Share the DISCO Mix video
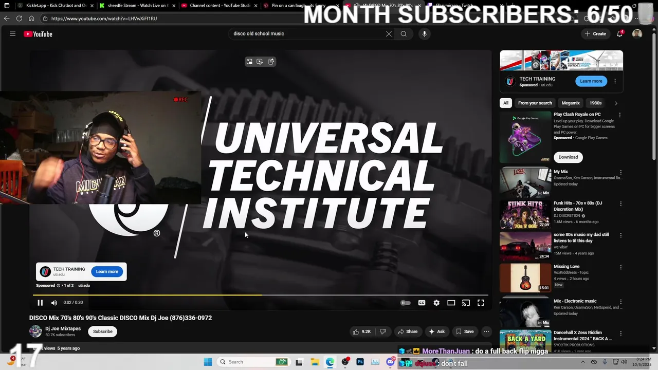This screenshot has height=370, width=658. 408,331
